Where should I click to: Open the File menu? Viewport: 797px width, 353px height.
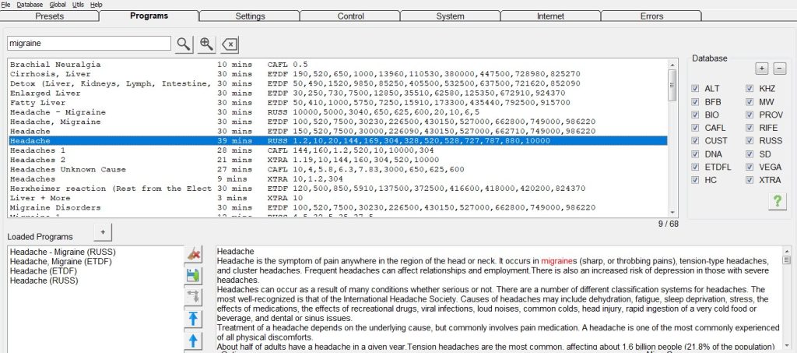click(5, 5)
